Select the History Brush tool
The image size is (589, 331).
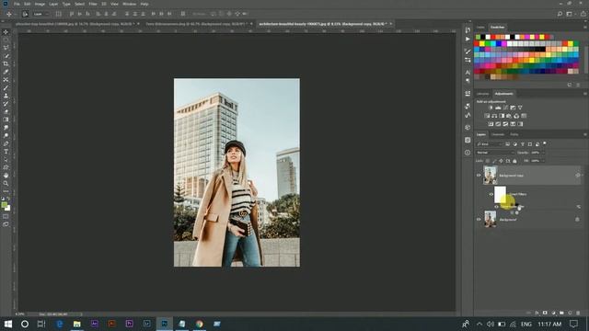click(6, 104)
